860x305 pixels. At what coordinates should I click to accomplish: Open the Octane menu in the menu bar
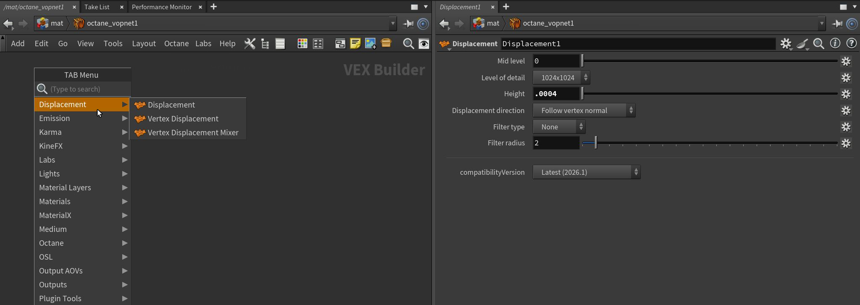[176, 44]
